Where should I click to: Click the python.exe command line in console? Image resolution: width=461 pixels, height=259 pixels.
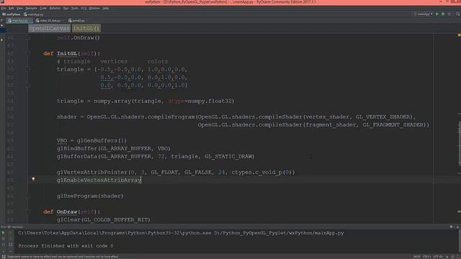(181, 233)
